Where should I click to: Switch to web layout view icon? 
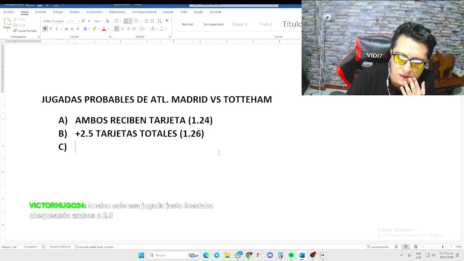click(x=415, y=247)
